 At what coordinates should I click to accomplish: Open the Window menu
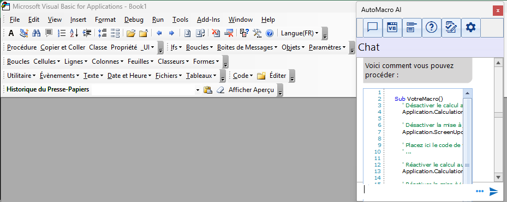[x=241, y=20]
